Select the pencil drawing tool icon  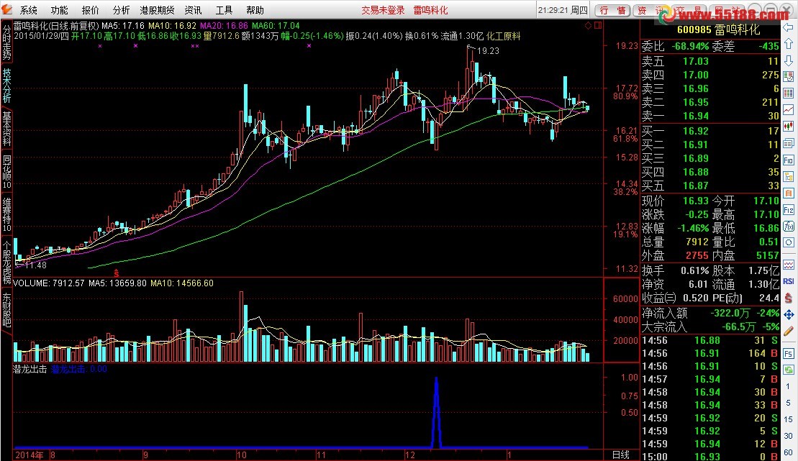coord(789,332)
